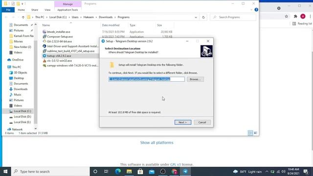This screenshot has width=313, height=176.
Task: Expand the address bar history dropdown
Action: (196, 18)
